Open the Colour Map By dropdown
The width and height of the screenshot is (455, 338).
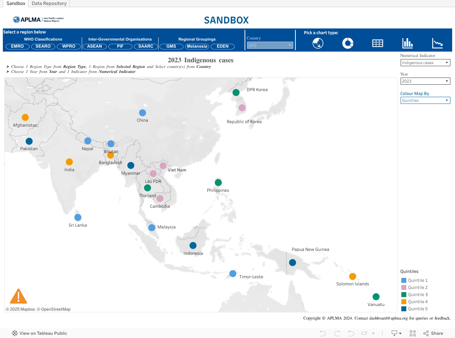[x=425, y=100]
